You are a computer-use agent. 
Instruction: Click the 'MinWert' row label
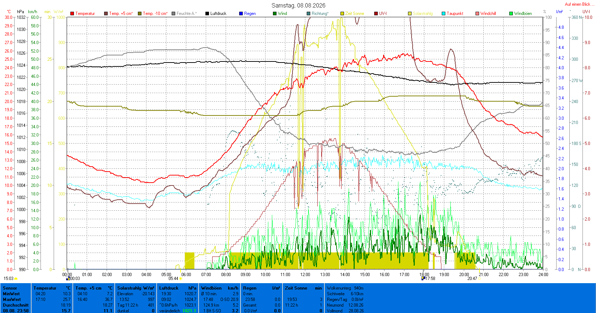11,294
